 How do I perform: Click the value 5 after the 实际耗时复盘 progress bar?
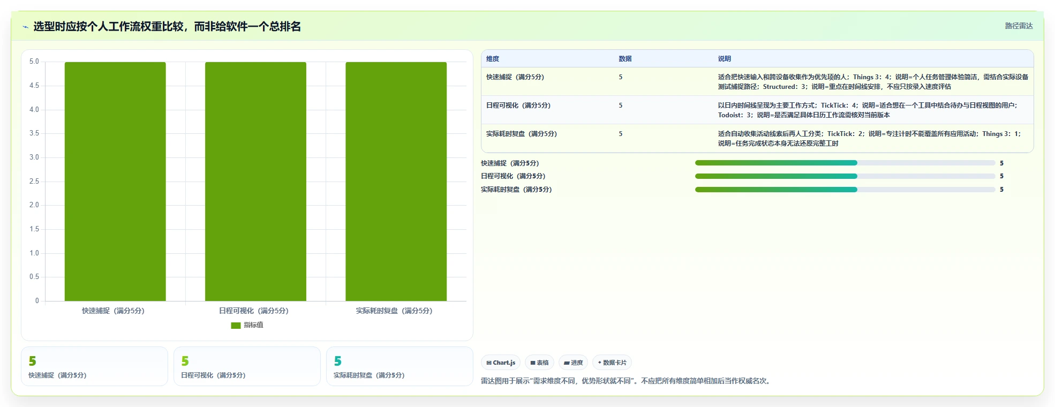point(1001,190)
